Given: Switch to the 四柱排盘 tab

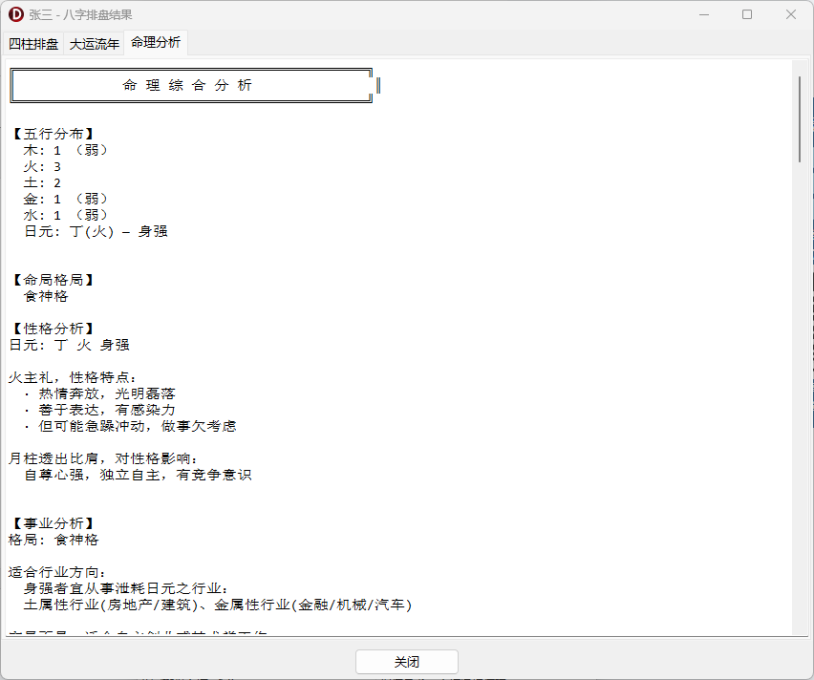Looking at the screenshot, I should (32, 43).
